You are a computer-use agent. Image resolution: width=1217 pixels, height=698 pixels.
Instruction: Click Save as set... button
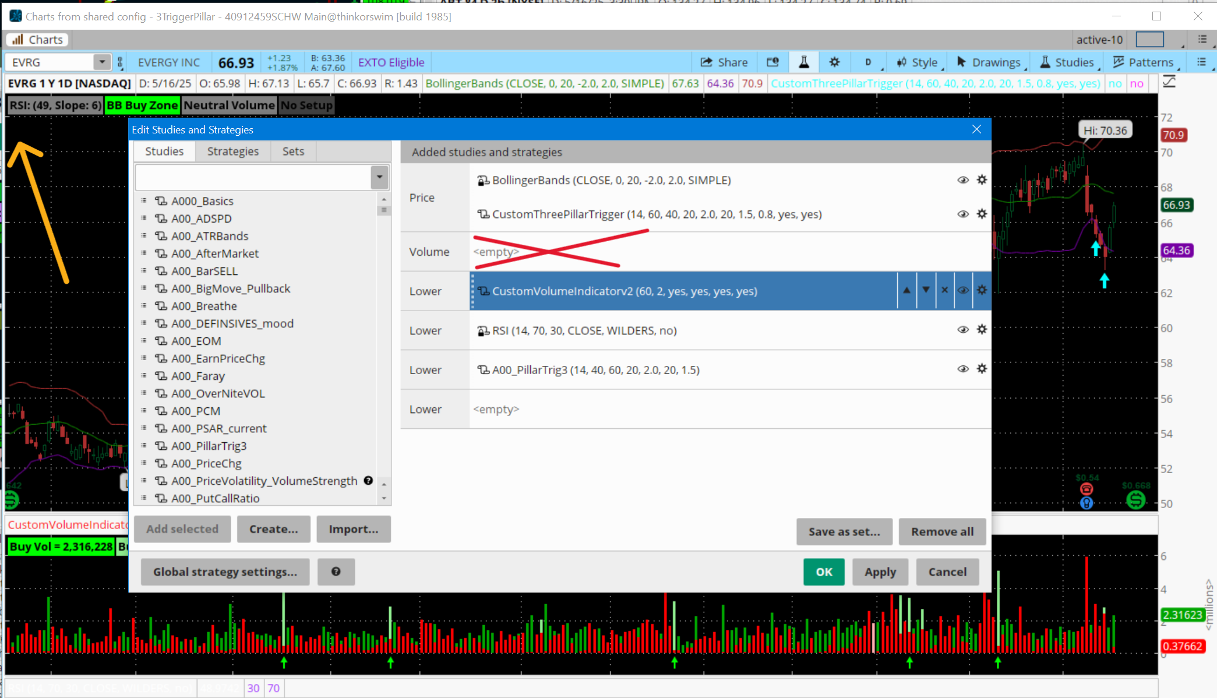[x=844, y=531]
